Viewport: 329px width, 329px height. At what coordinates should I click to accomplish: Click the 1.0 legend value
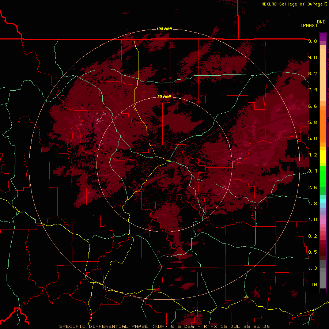[313, 220]
